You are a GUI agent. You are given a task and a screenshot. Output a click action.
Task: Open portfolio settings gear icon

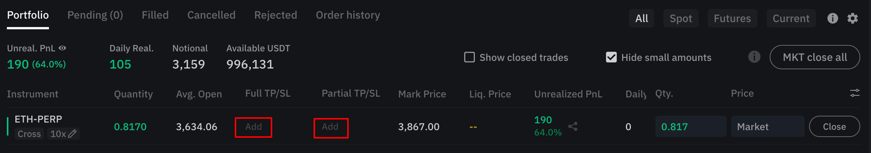853,18
